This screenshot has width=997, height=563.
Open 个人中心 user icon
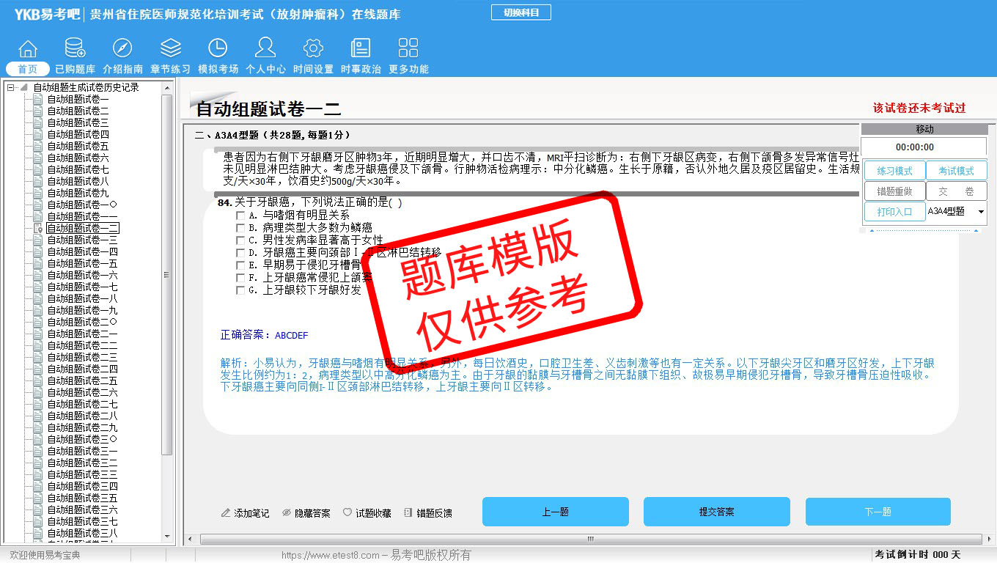point(265,49)
